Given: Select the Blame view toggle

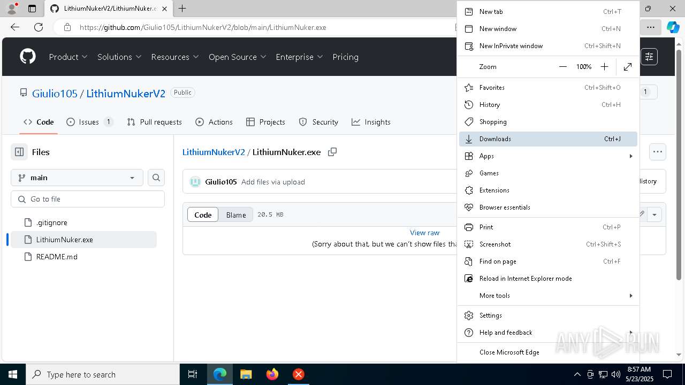Looking at the screenshot, I should (236, 215).
